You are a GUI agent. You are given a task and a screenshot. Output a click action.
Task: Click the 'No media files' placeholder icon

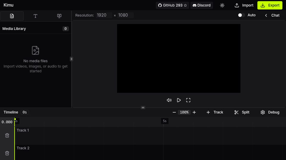pos(35,50)
